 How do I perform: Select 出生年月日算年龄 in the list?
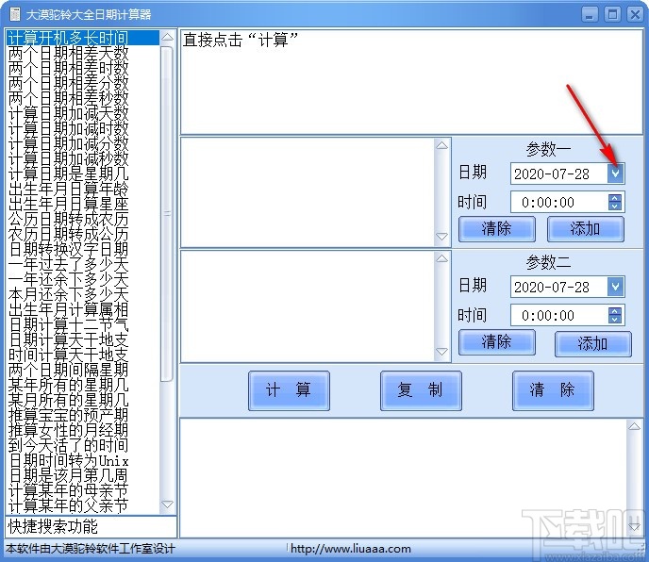(82, 189)
